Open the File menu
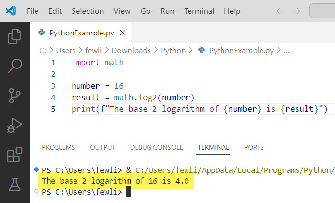335x203 pixels. tap(33, 11)
